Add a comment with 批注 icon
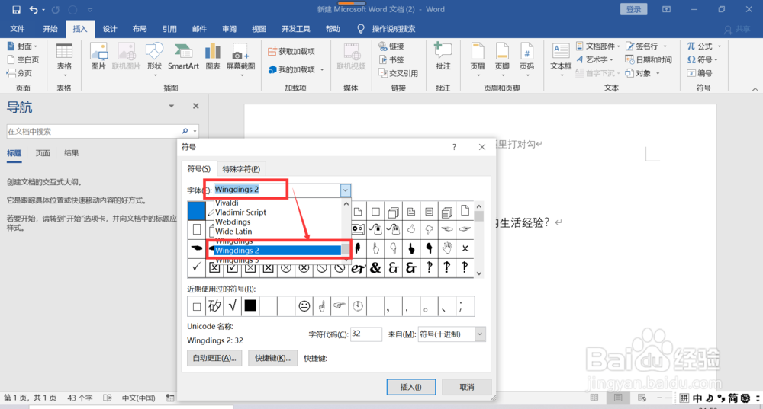This screenshot has height=409, width=763. coord(443,57)
